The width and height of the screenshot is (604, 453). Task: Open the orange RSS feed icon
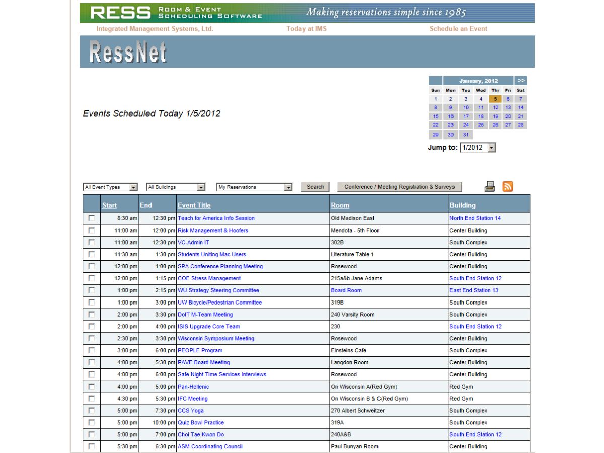pos(508,186)
